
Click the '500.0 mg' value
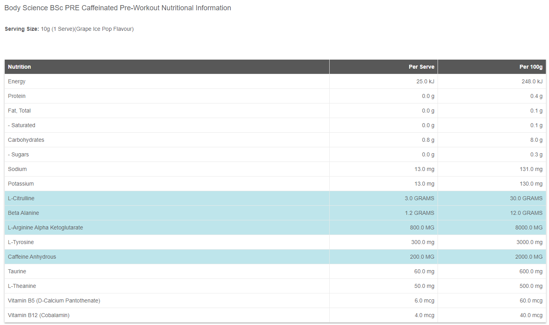click(531, 286)
